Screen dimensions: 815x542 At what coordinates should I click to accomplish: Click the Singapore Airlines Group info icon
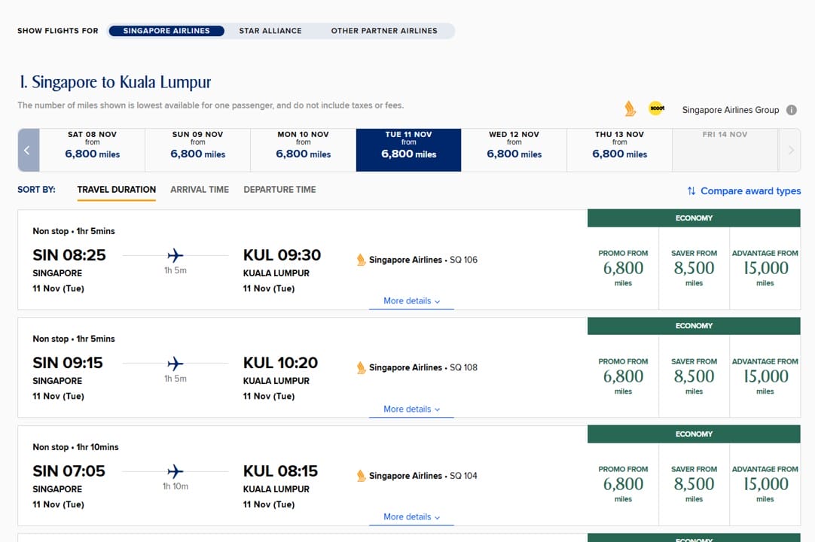pyautogui.click(x=791, y=110)
